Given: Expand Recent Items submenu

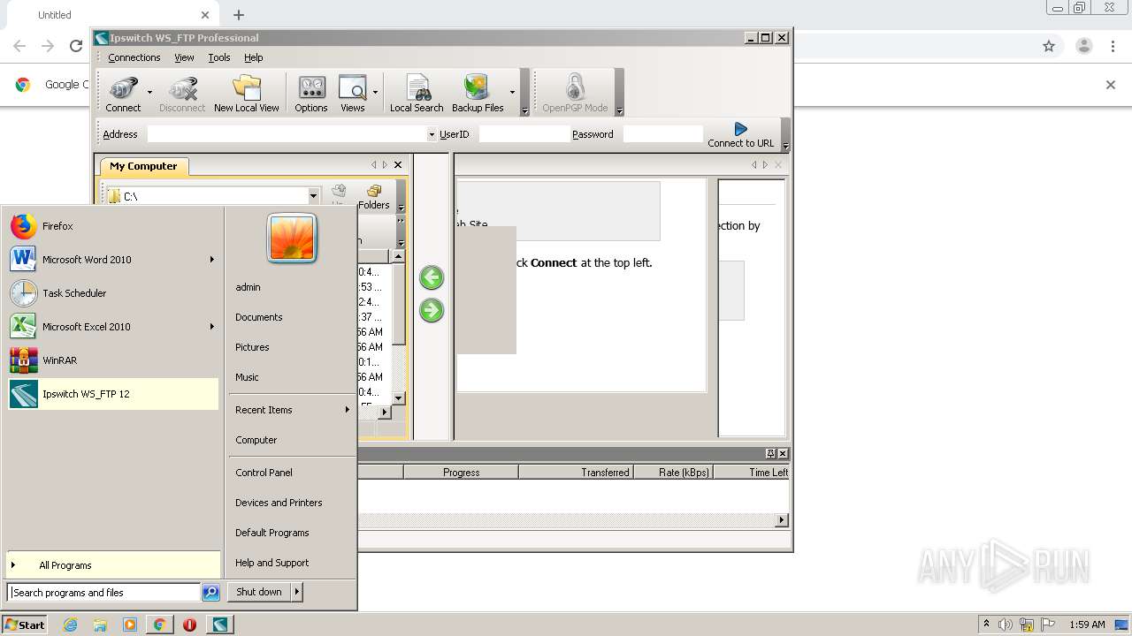Looking at the screenshot, I should [x=292, y=410].
